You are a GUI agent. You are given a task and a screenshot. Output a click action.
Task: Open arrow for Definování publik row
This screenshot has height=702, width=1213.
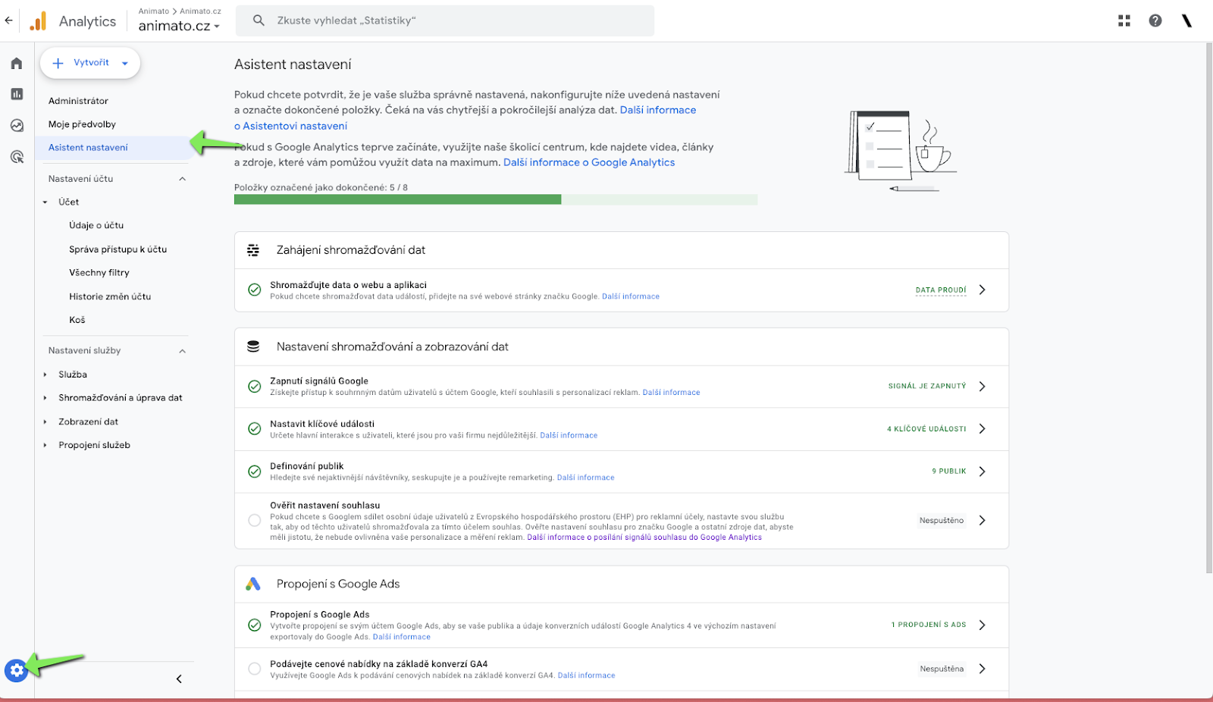pos(983,472)
